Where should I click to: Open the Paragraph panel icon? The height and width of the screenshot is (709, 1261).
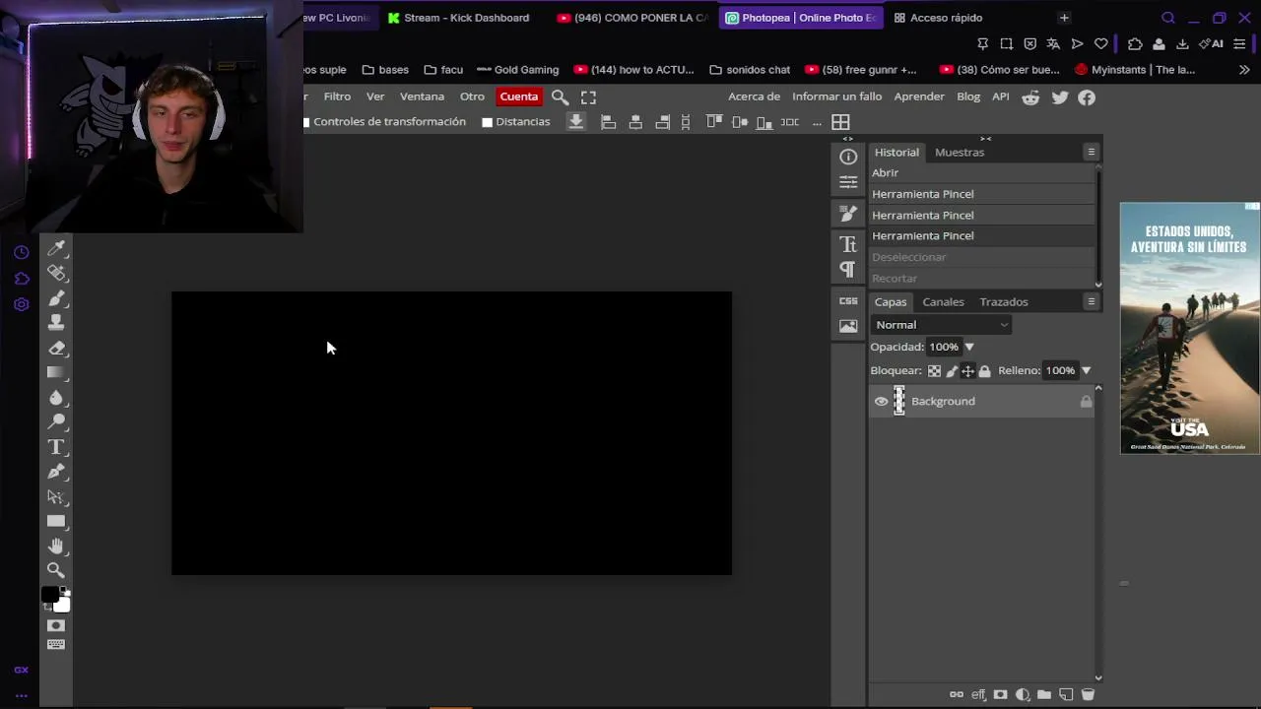tap(848, 269)
